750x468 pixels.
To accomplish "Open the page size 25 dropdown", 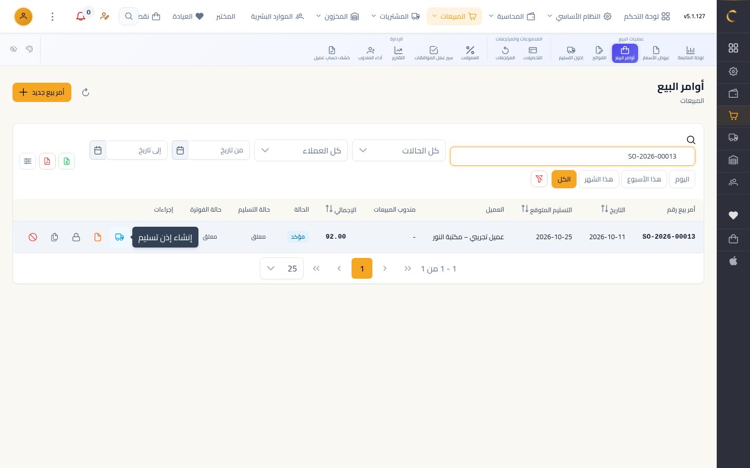I will (x=282, y=268).
